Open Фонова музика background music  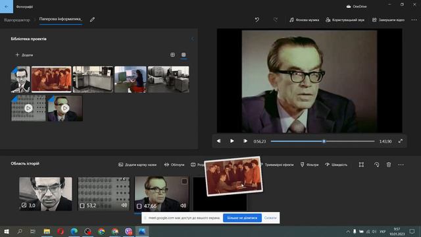point(304,20)
